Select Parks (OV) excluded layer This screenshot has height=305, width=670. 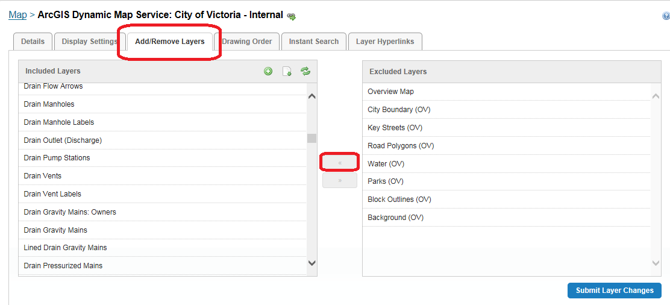click(x=506, y=181)
